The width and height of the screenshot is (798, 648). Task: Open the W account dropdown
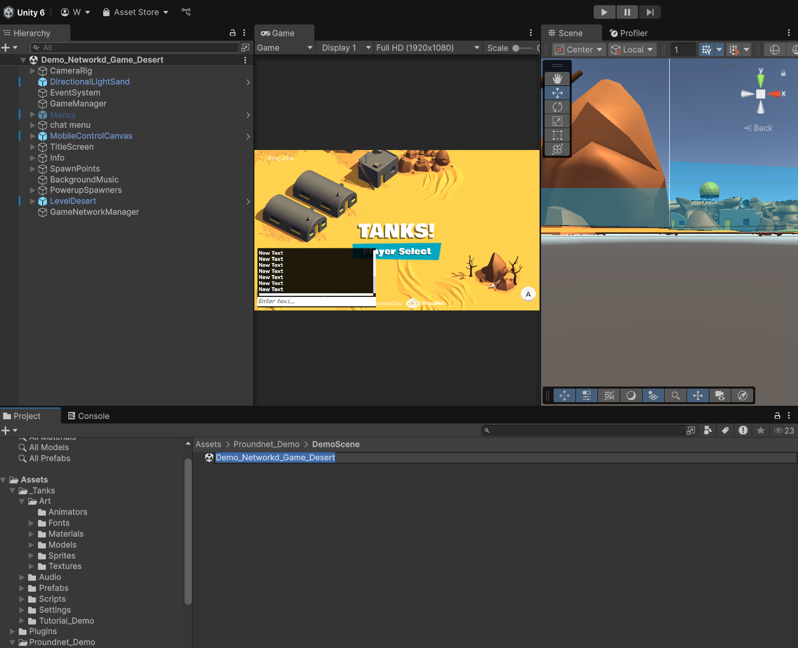[x=76, y=12]
